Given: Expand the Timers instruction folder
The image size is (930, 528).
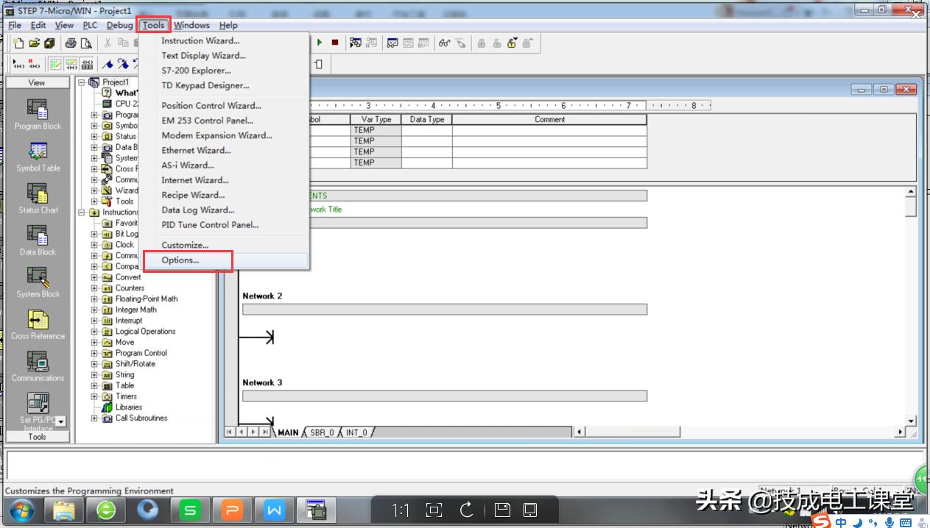Looking at the screenshot, I should [94, 396].
